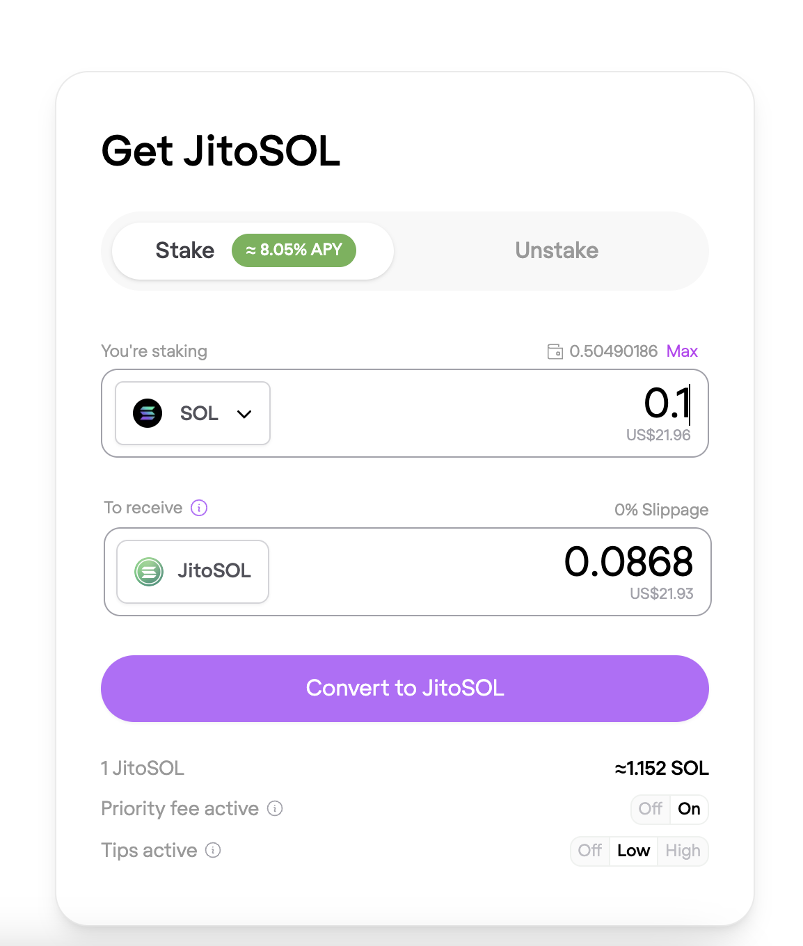Set tips to High

pos(683,851)
